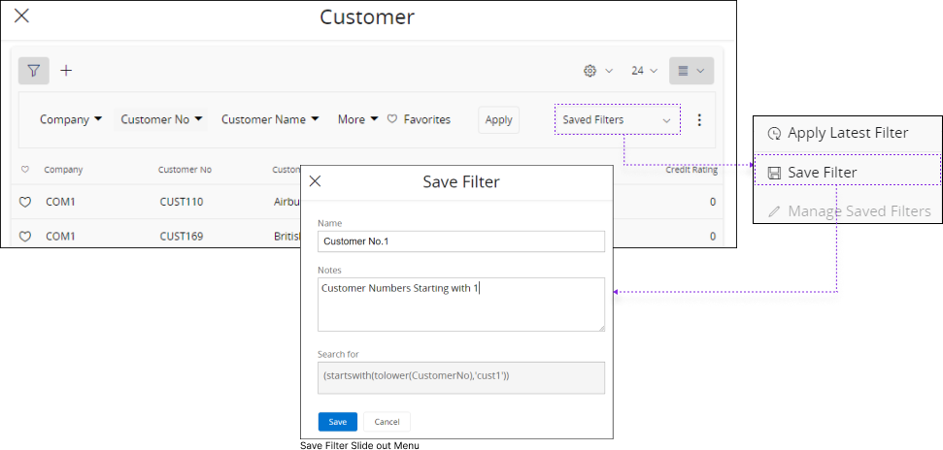943x450 pixels.
Task: Open the three-dot kebab menu
Action: pos(699,119)
